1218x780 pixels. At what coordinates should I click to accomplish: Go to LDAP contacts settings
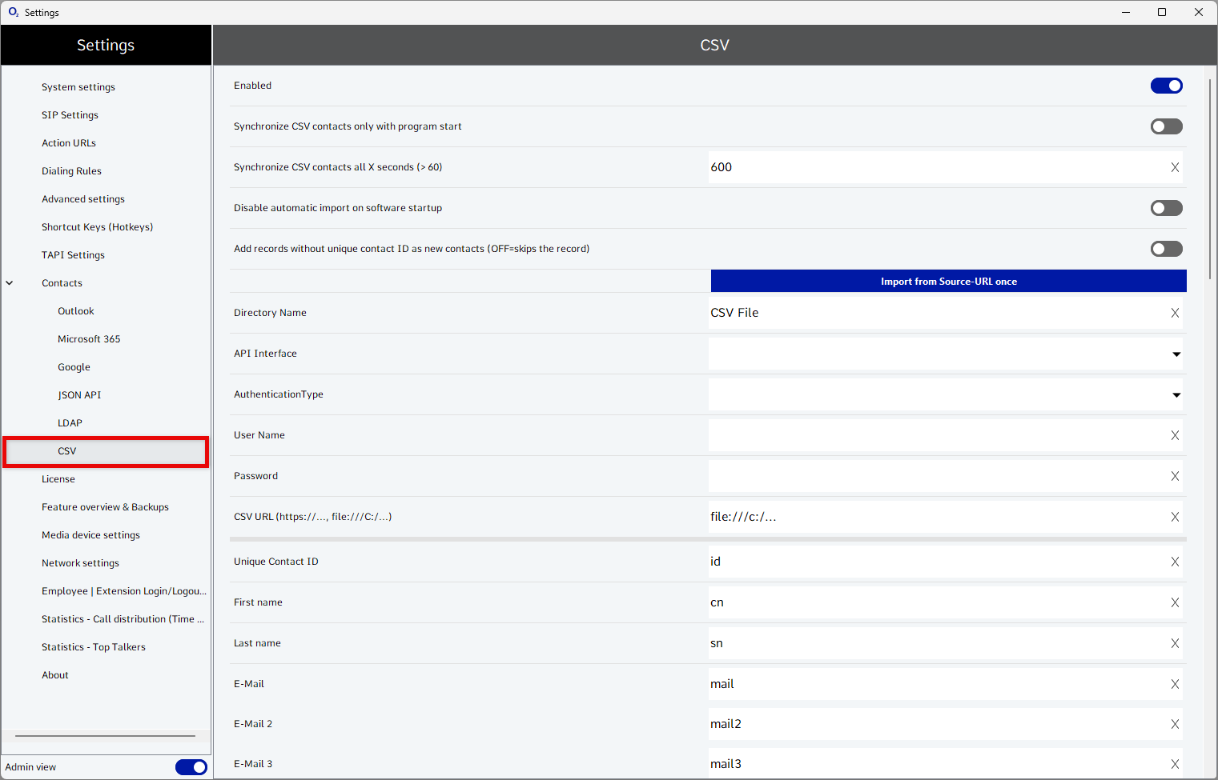[x=70, y=423]
